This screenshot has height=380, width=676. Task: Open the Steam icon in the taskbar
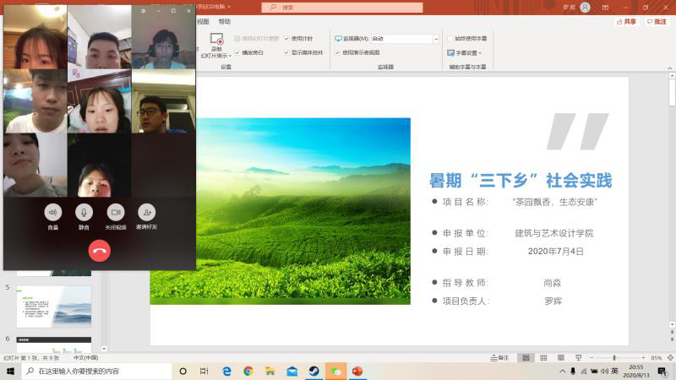(x=313, y=371)
